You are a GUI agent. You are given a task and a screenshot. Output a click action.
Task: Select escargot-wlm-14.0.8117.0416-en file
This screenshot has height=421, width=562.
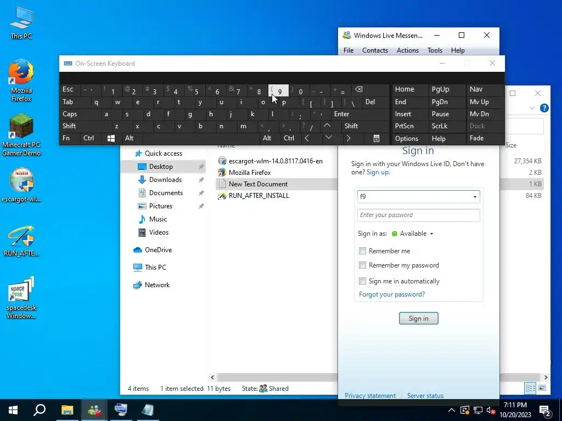[x=276, y=161]
